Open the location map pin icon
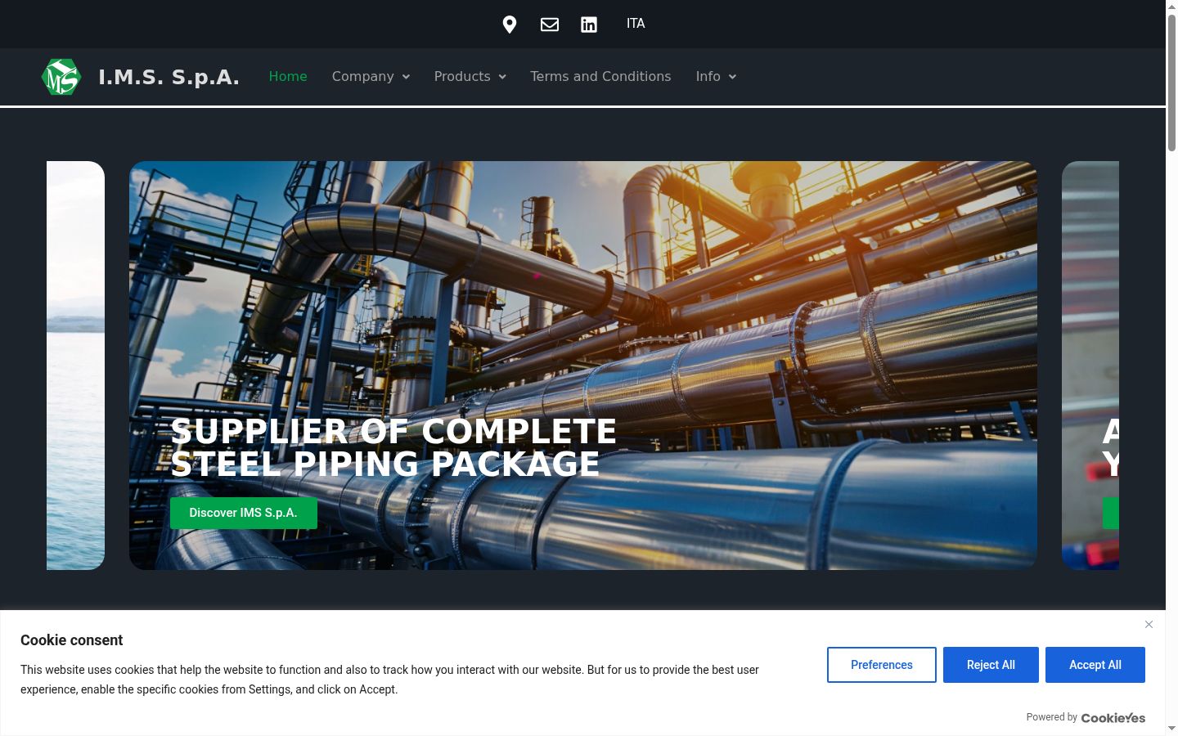 [509, 25]
